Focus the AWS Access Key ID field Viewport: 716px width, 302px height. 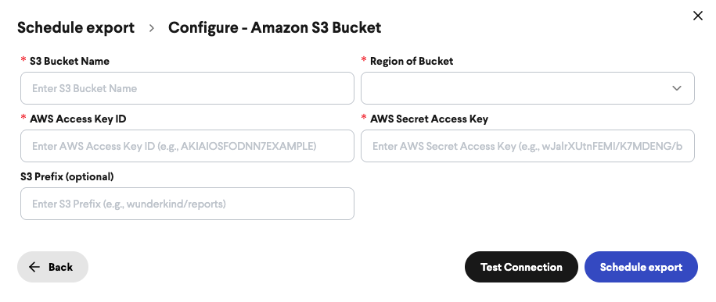coord(187,146)
